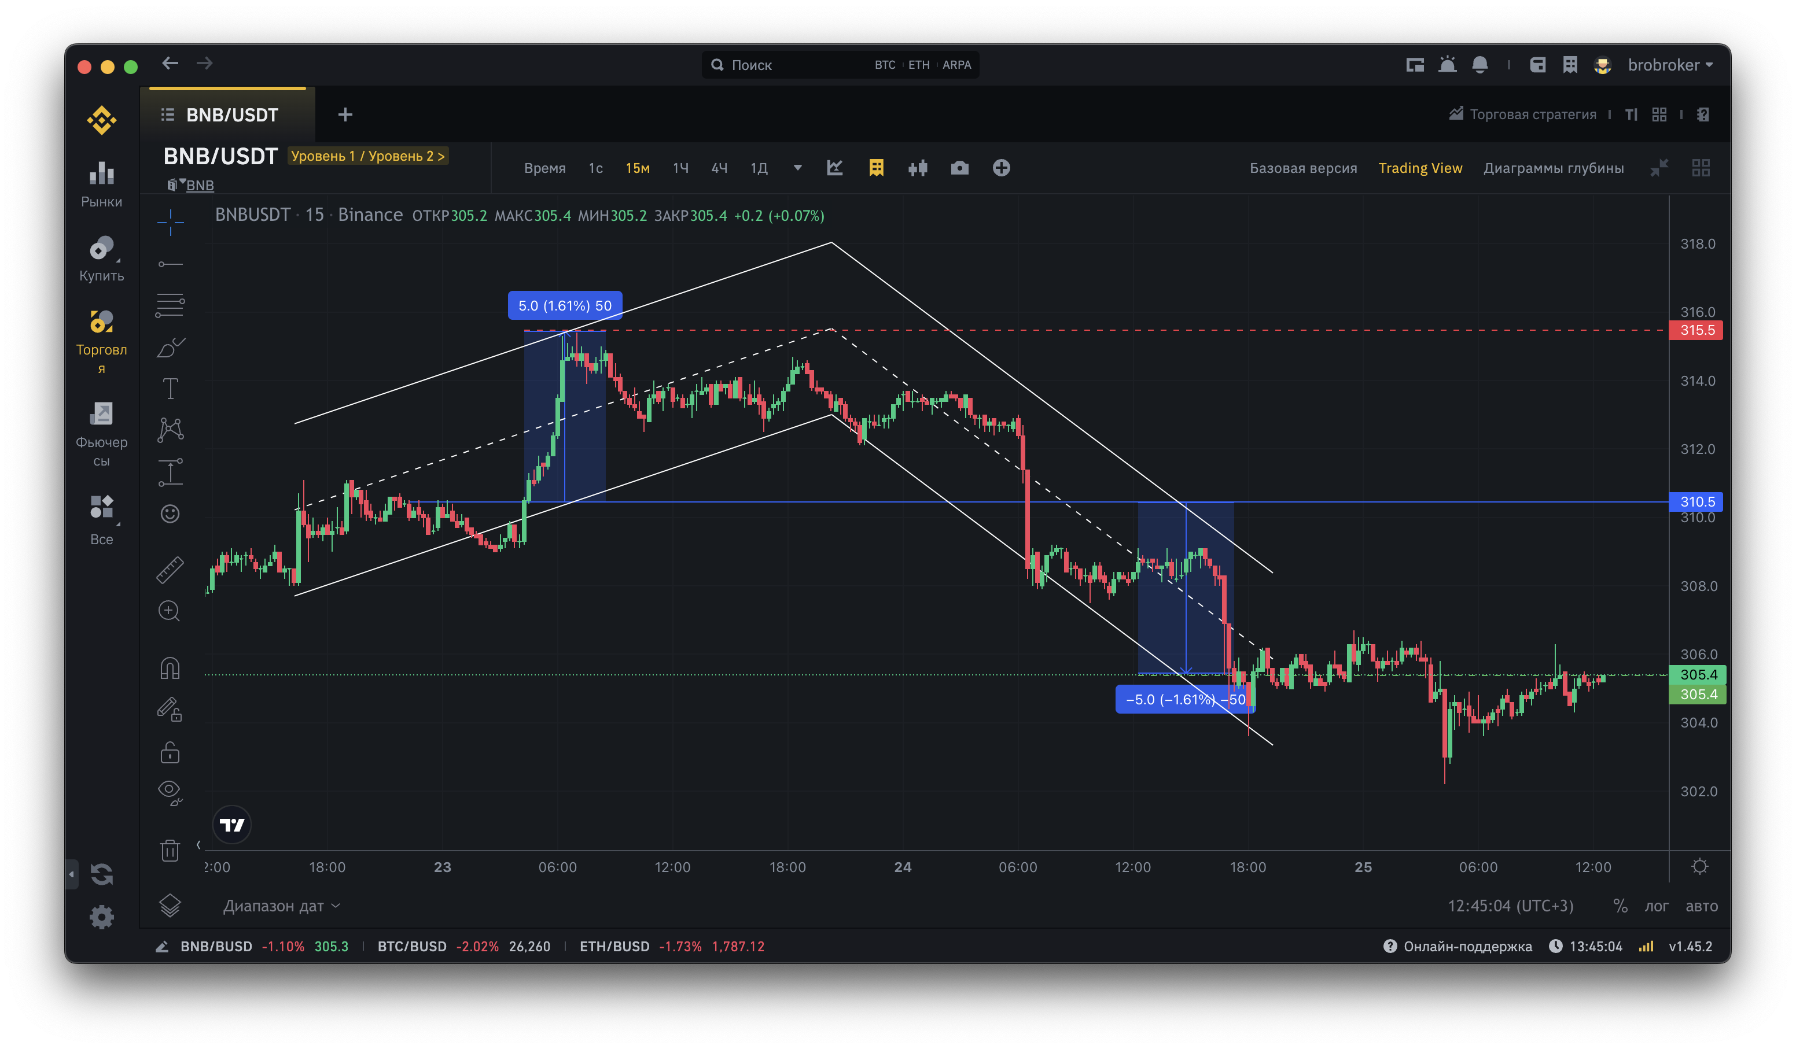Select the 1Ч timeframe

click(680, 168)
